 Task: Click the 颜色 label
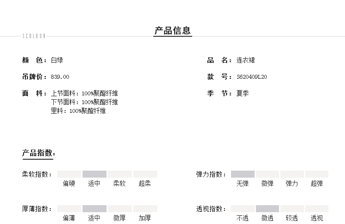pyautogui.click(x=34, y=60)
